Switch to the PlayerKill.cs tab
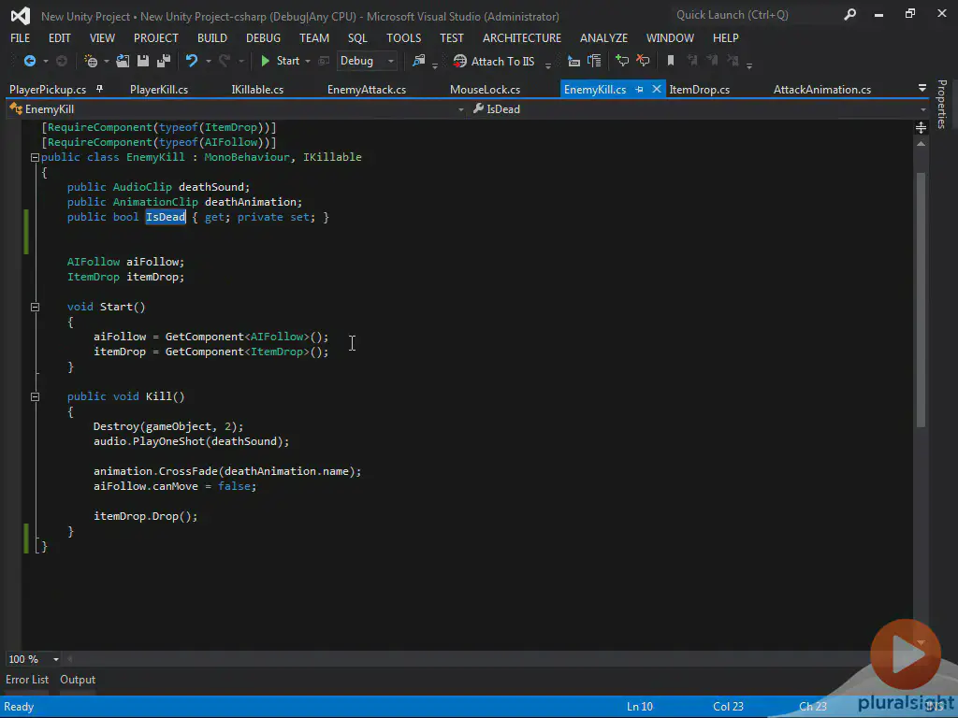This screenshot has height=718, width=958. coord(159,89)
